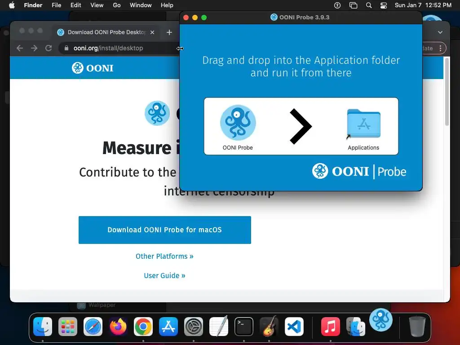Open the Go menu
460x345 pixels.
click(117, 5)
